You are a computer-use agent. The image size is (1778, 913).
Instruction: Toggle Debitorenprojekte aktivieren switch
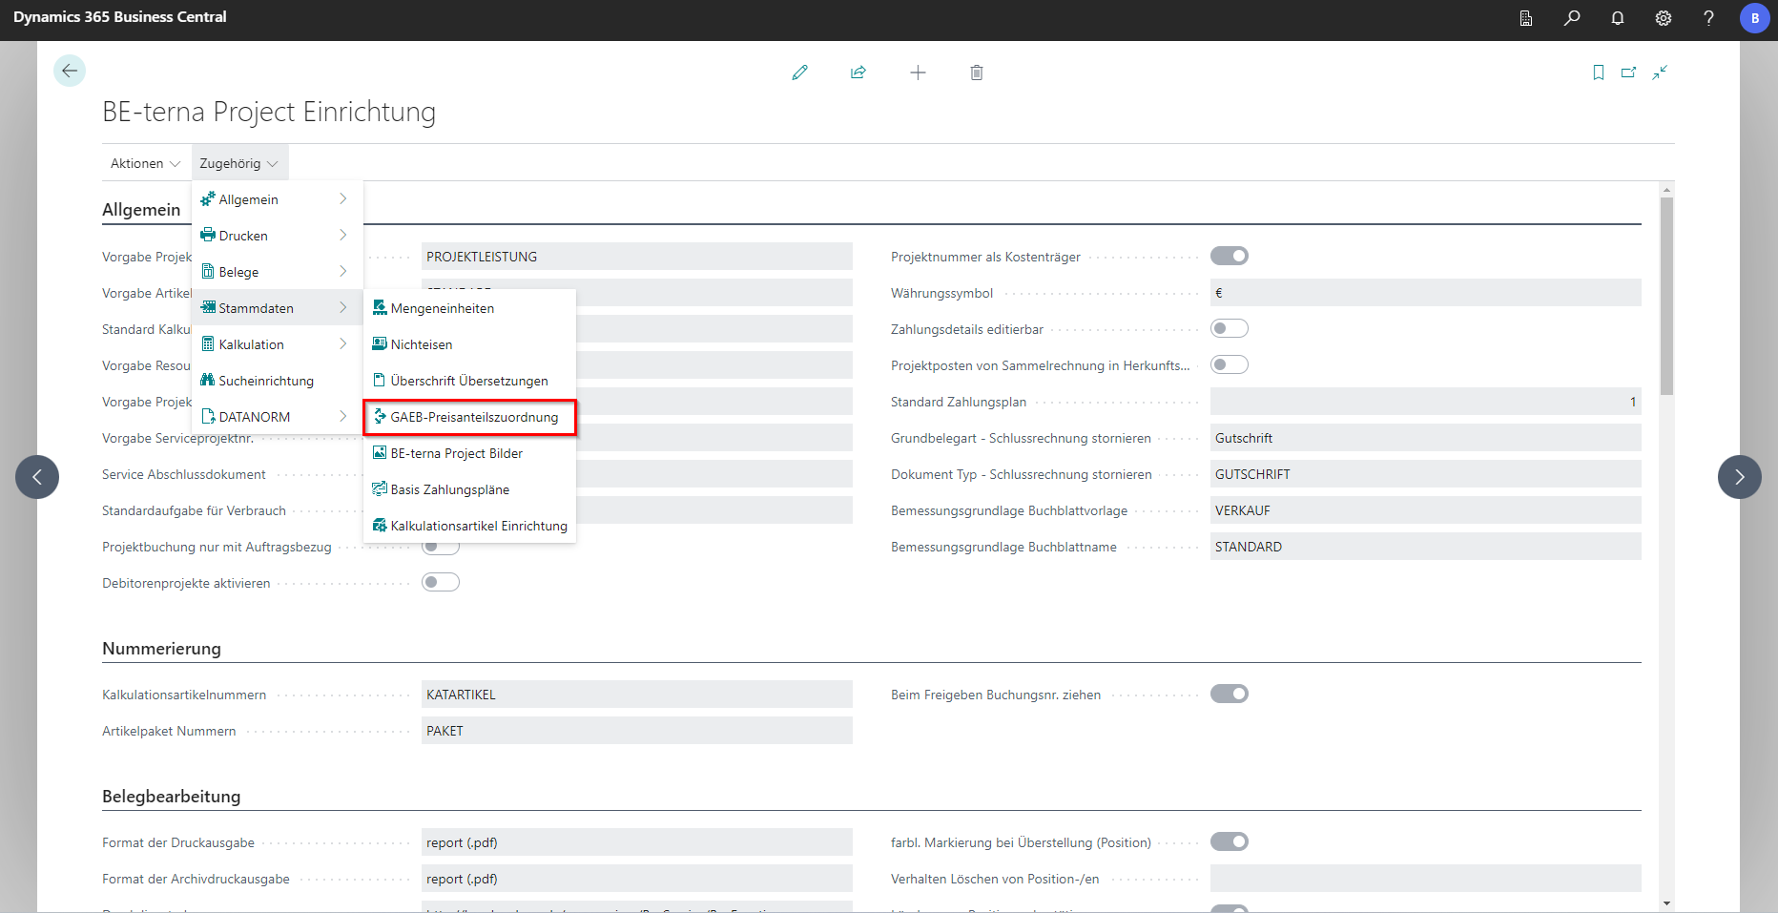point(441,582)
